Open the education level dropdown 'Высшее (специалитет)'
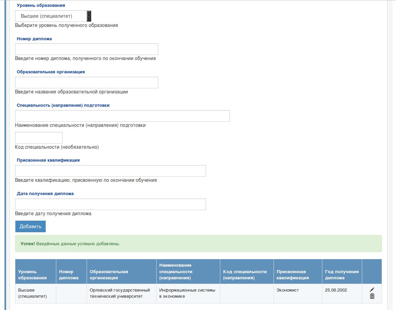Image resolution: width=396 pixels, height=310 pixels. (x=50, y=16)
